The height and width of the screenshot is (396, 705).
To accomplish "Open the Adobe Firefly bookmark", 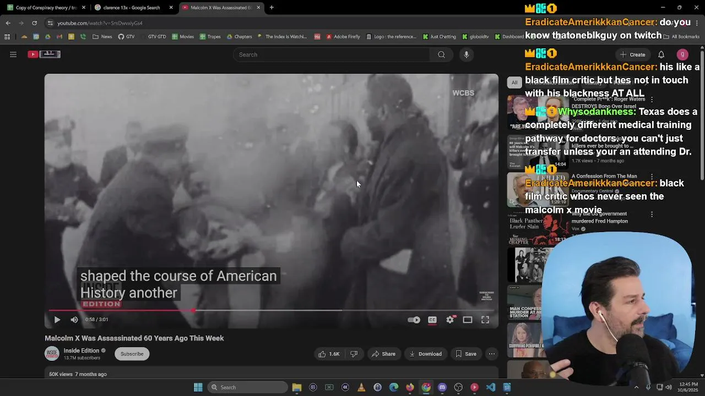I will point(343,37).
